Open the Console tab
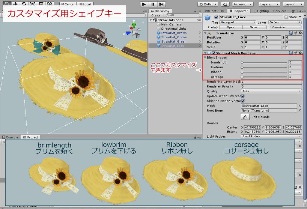This screenshot has width=307, height=209. pos(10,137)
